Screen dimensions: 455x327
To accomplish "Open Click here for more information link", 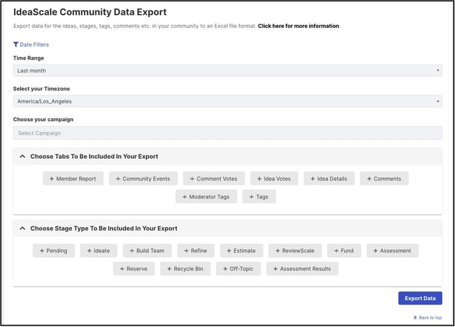I will click(299, 26).
